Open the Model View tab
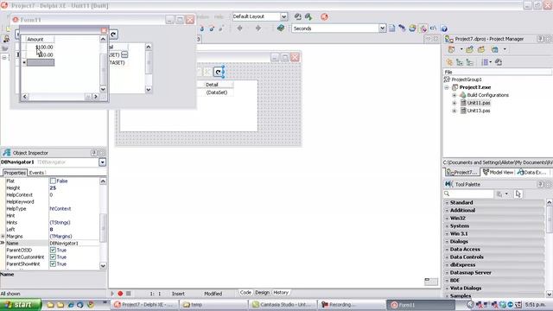Image resolution: width=553 pixels, height=311 pixels. click(498, 172)
